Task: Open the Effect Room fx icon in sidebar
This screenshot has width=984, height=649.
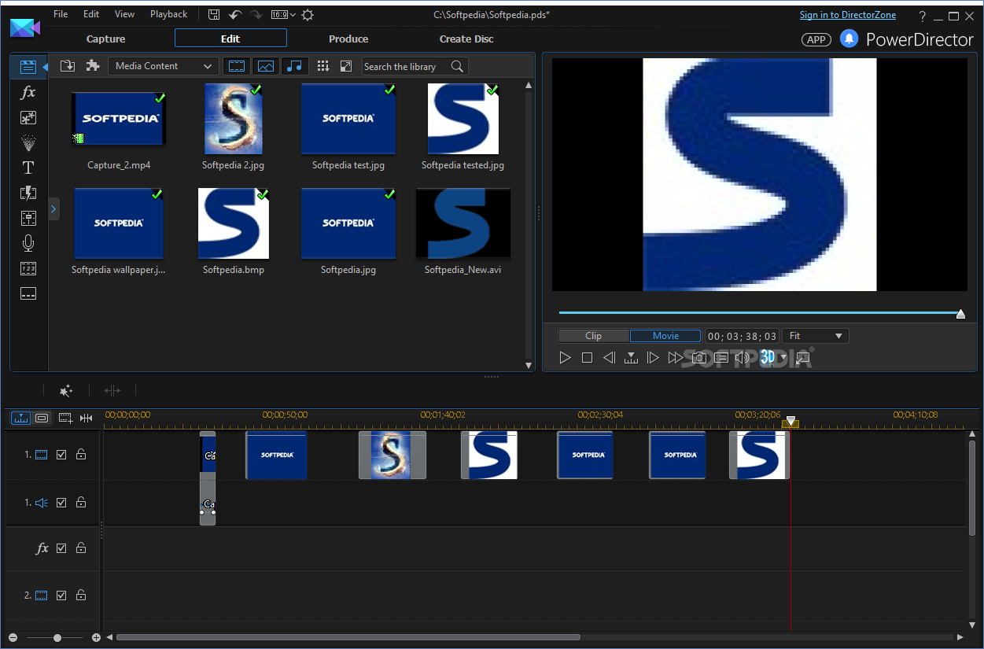Action: pos(28,92)
